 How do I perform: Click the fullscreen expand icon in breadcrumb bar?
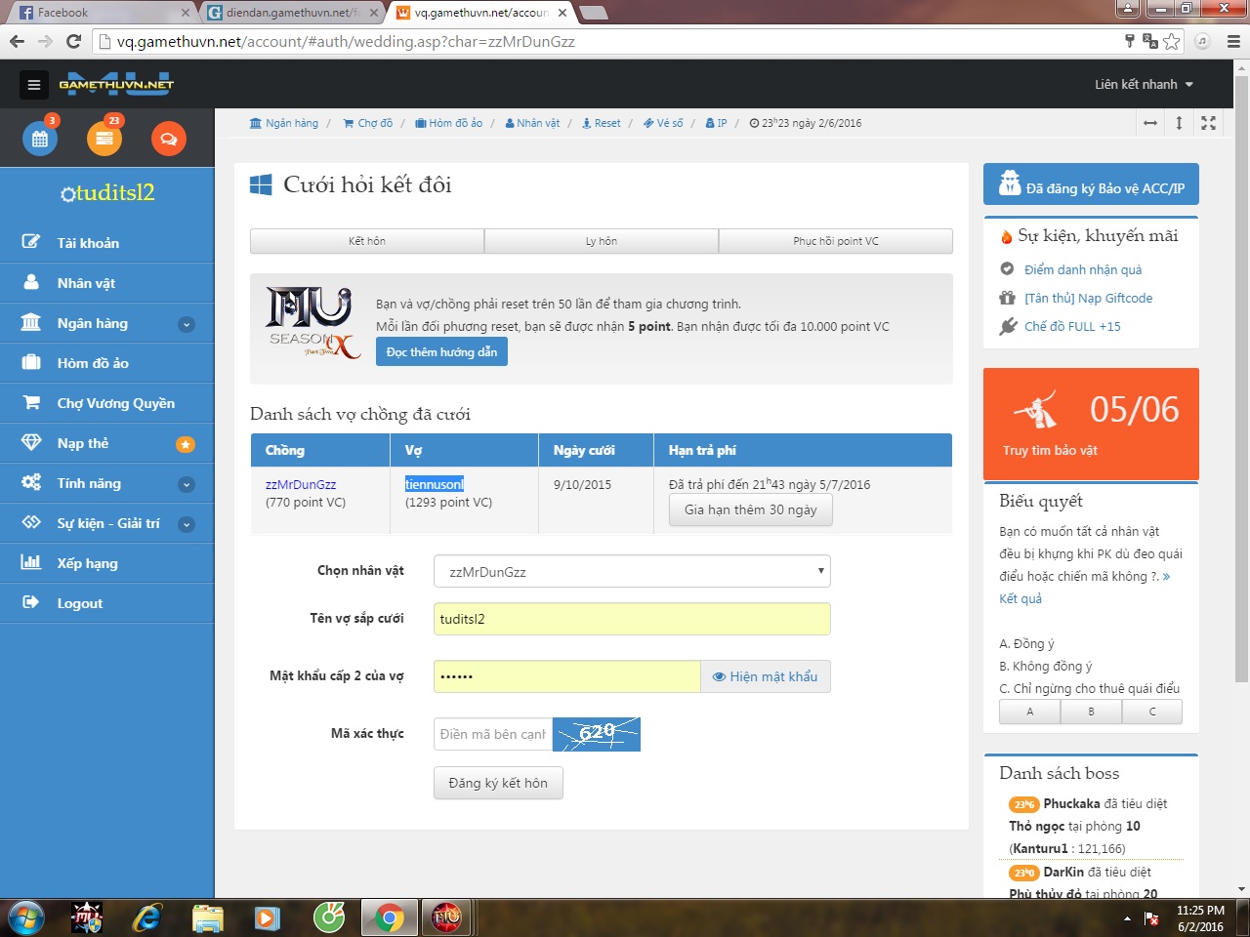coord(1208,123)
